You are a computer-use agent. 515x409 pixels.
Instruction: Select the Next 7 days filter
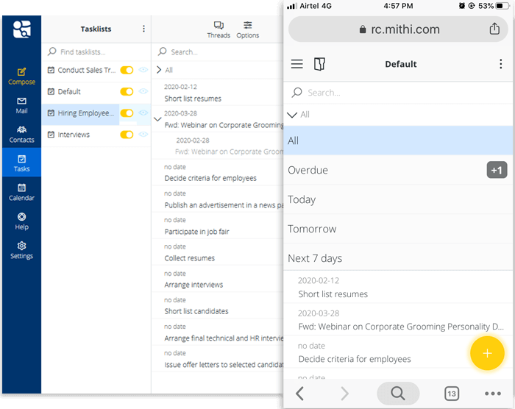point(315,258)
